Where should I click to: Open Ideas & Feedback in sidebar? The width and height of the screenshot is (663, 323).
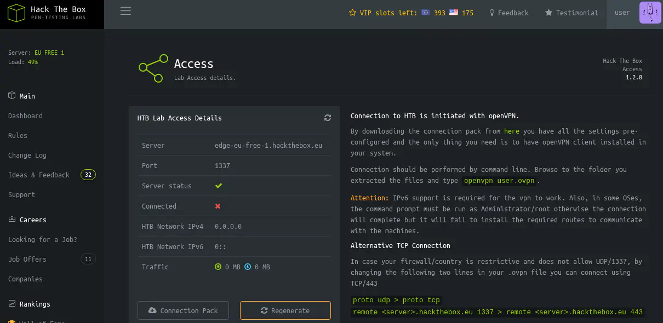[x=39, y=175]
